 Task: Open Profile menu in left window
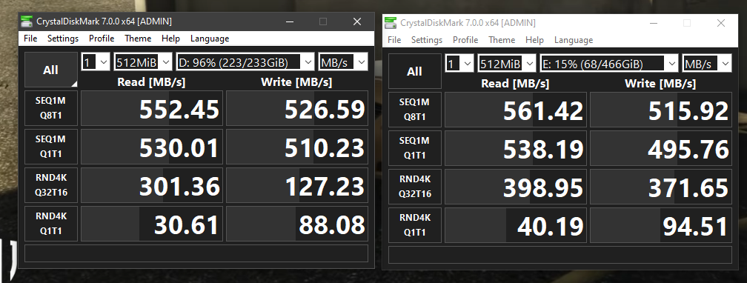[102, 39]
